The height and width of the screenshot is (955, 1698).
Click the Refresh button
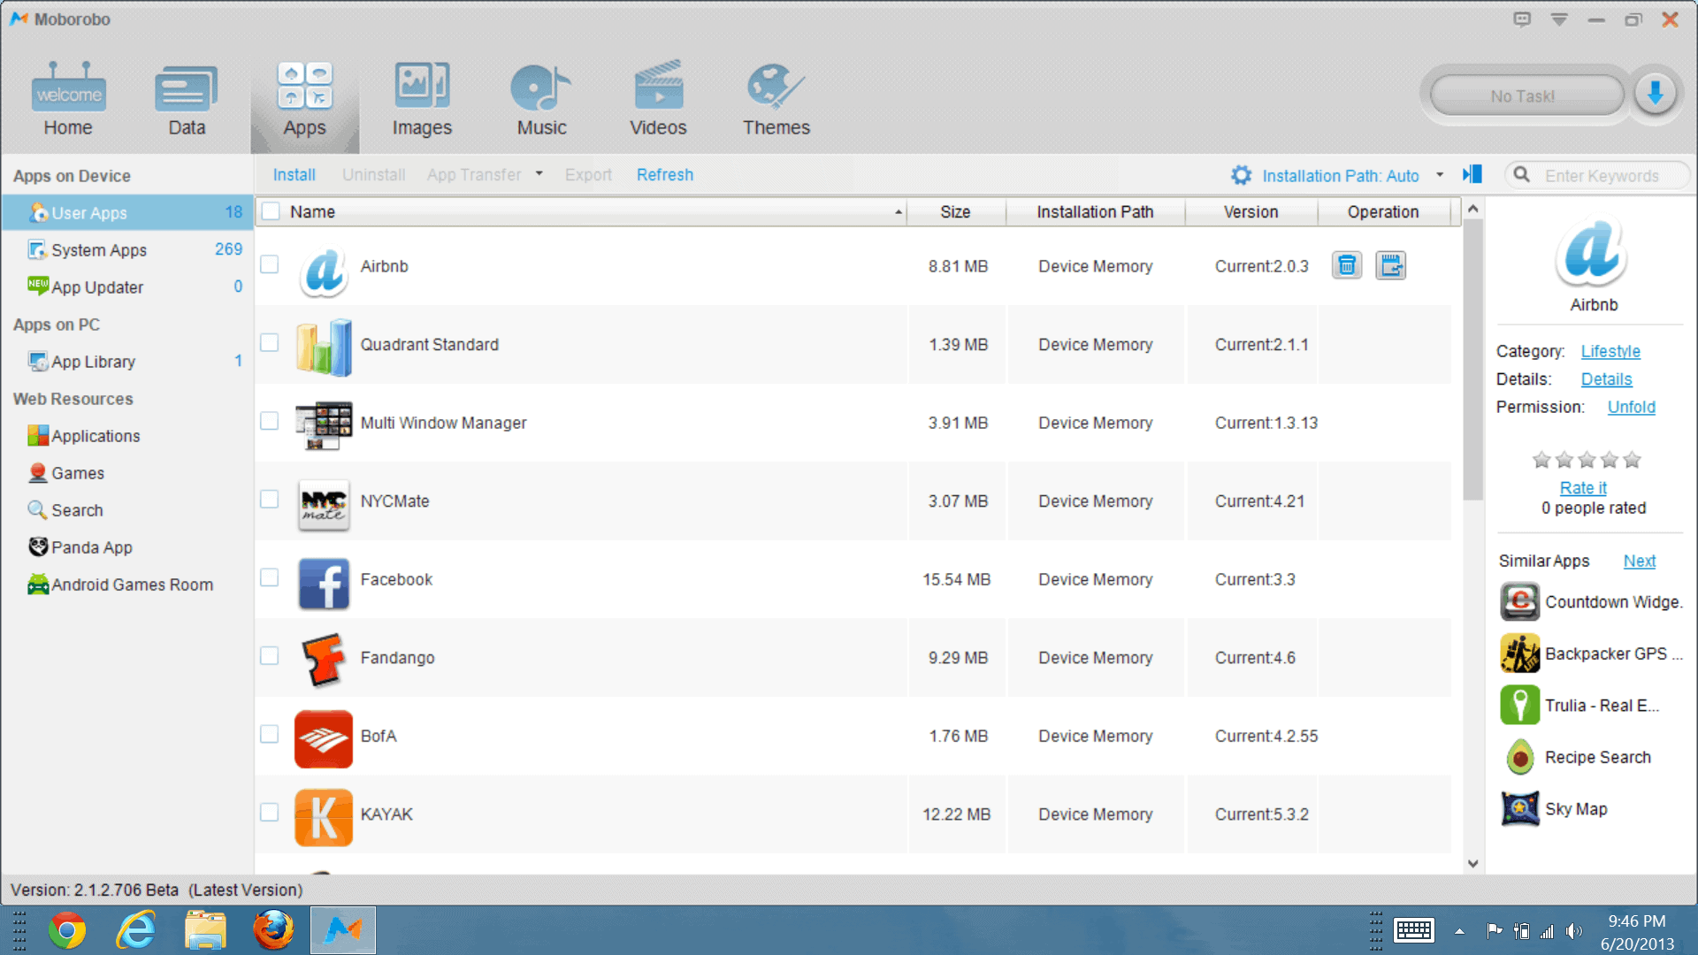click(665, 174)
